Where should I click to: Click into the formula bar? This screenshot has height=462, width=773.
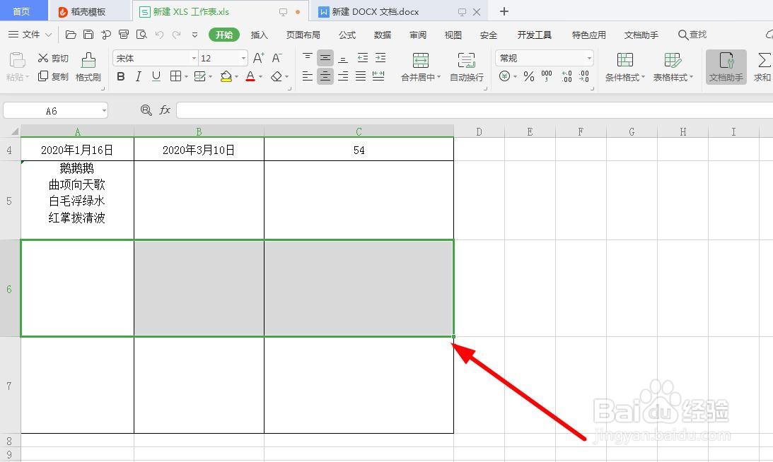[x=475, y=110]
